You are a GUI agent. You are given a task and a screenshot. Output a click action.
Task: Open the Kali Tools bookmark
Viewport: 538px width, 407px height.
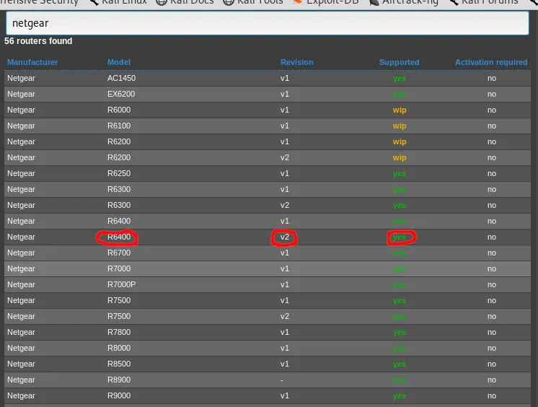coord(253,2)
